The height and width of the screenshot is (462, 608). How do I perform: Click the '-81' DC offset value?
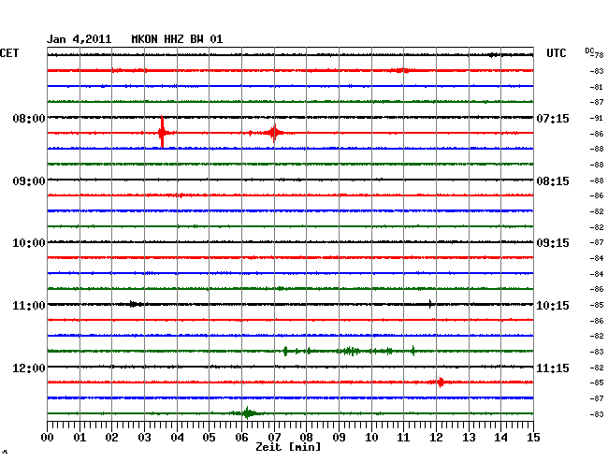(x=597, y=87)
